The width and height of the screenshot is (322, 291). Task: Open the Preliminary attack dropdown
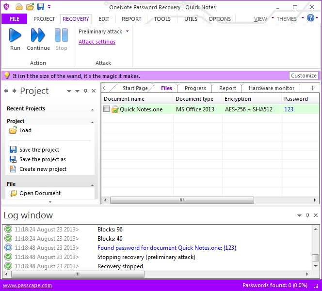[x=128, y=31]
